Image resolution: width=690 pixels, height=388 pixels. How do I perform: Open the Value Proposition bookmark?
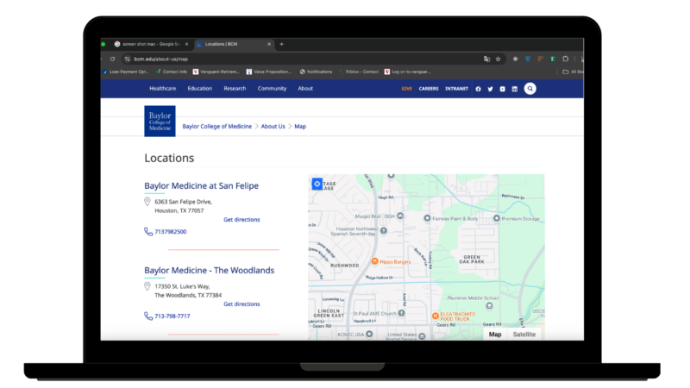coord(269,72)
